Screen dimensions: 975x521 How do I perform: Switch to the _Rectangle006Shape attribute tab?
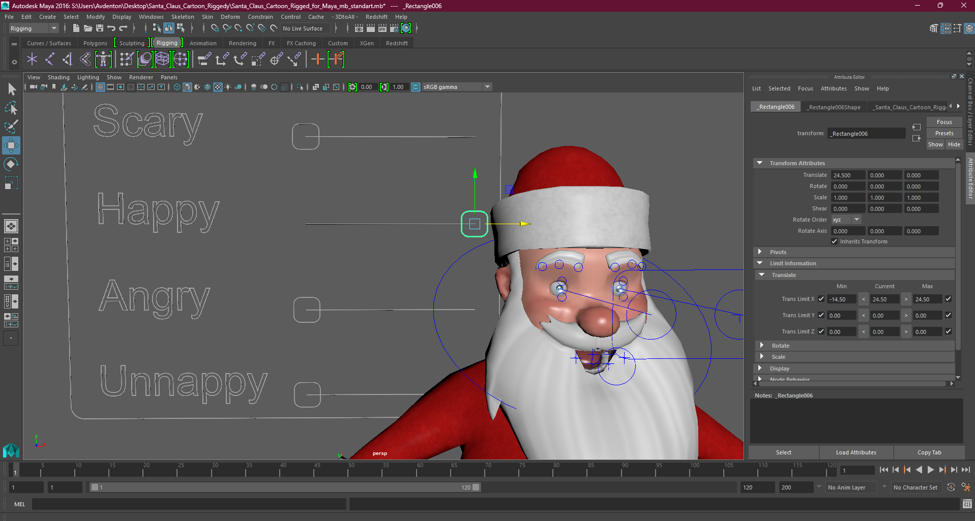point(834,107)
